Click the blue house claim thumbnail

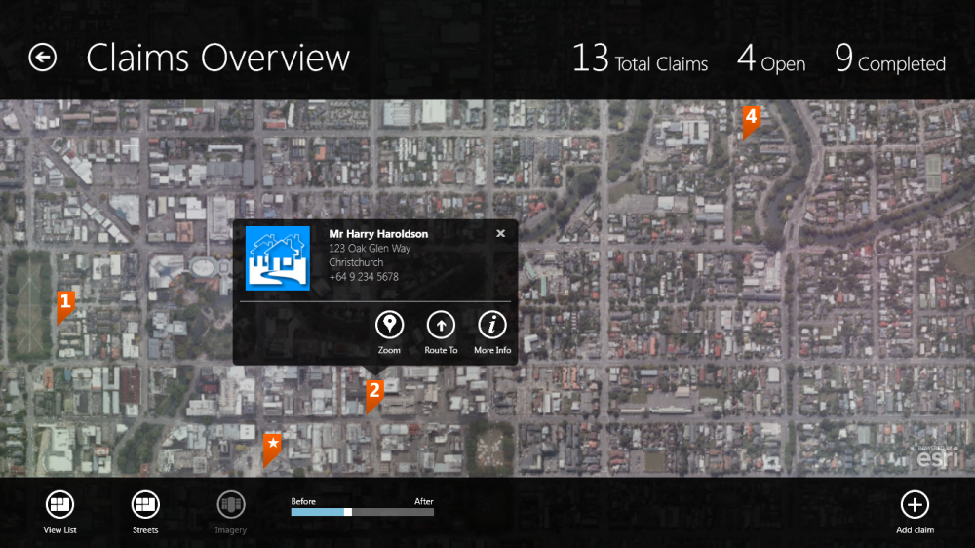(x=278, y=258)
